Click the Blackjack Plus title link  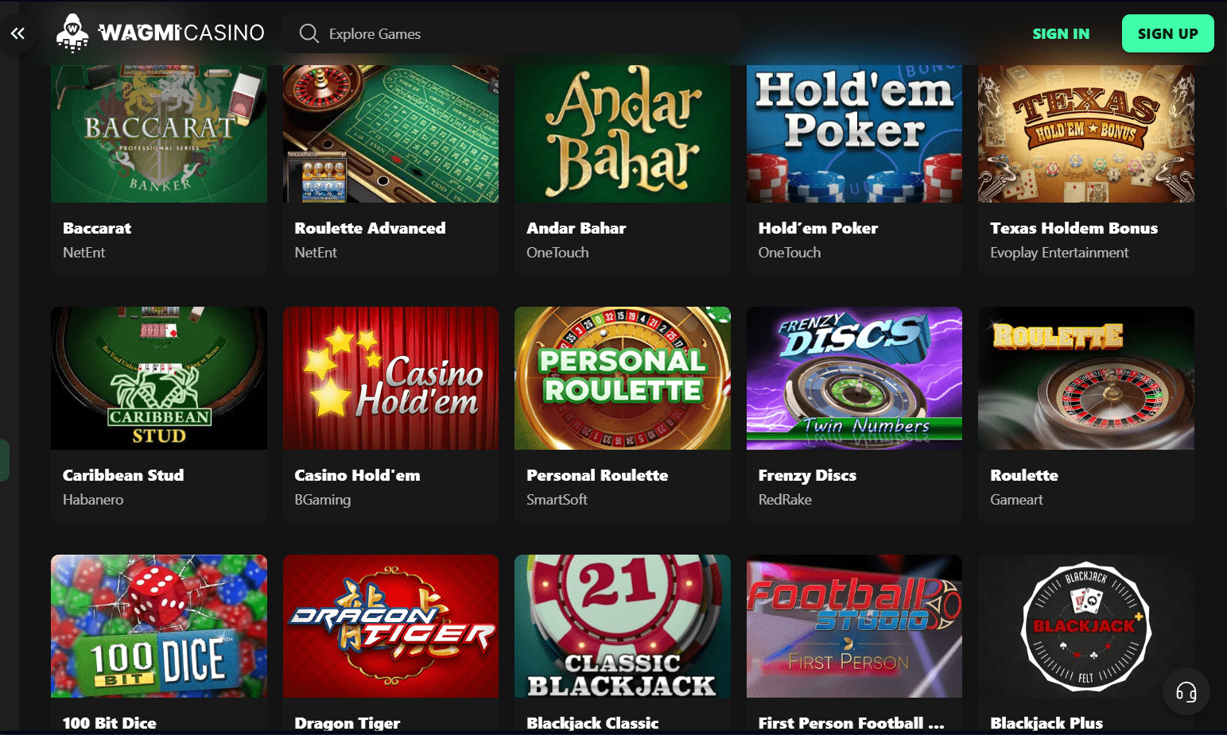(x=1046, y=723)
